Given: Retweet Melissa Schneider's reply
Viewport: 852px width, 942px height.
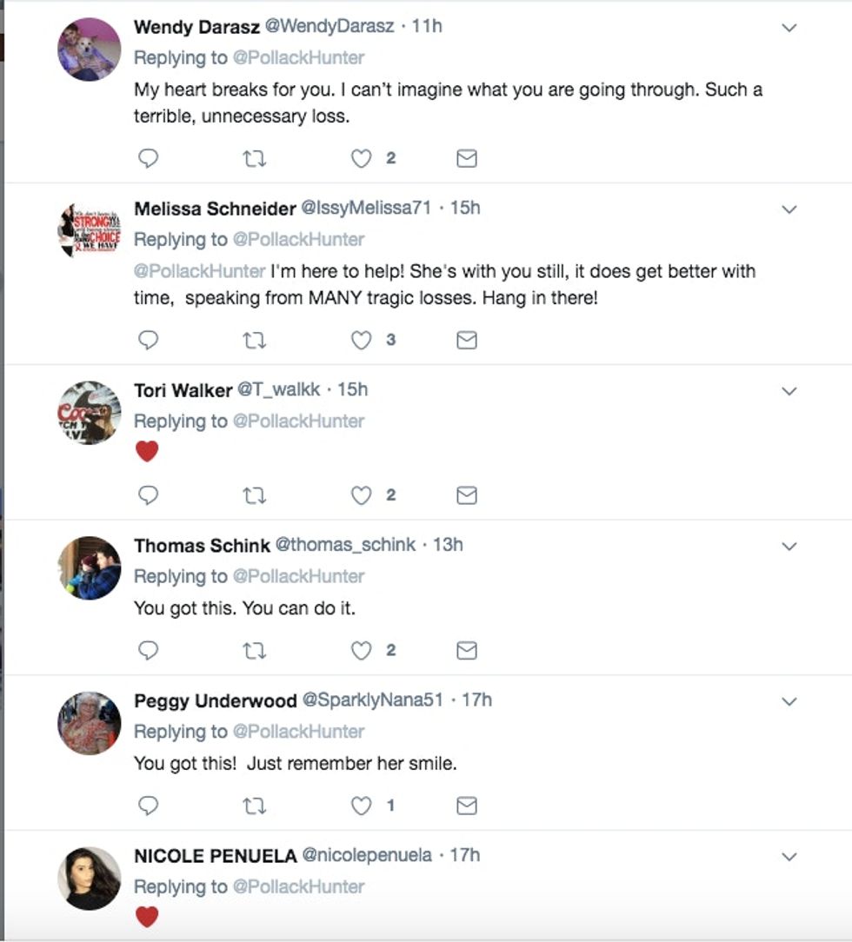Looking at the screenshot, I should pos(255,341).
